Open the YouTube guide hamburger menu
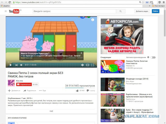The image size is (166, 124). click(x=6, y=11)
